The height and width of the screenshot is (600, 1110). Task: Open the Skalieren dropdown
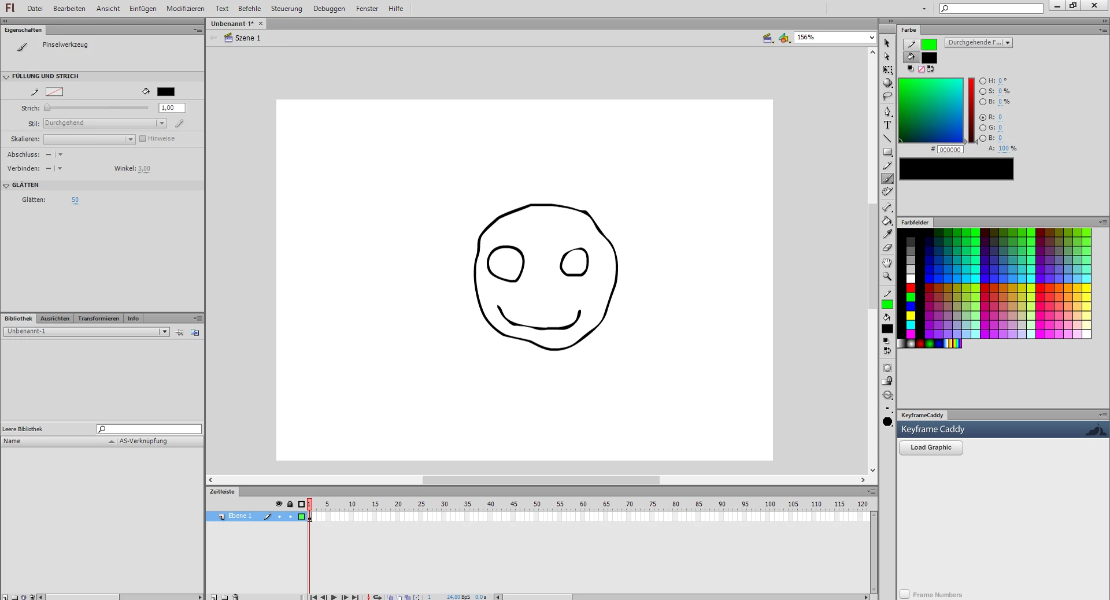[89, 139]
